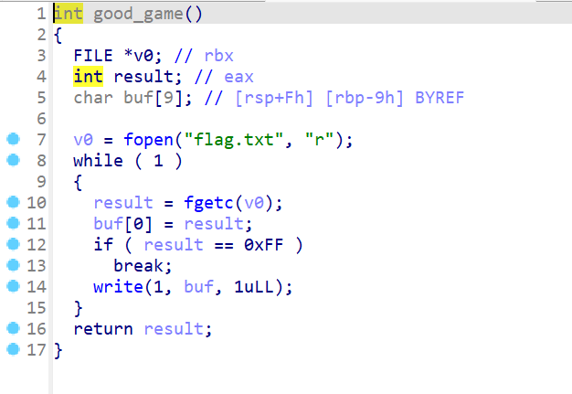Toggle breakpoint dot on line 7
The height and width of the screenshot is (394, 572).
click(x=12, y=140)
